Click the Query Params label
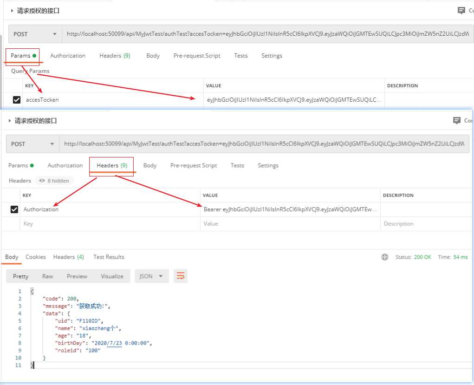Screen dimensions: 474x385 pyautogui.click(x=30, y=71)
